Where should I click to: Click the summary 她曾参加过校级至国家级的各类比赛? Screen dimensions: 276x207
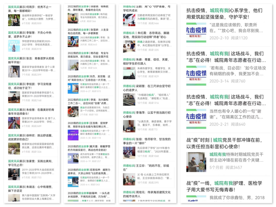[x=38, y=146]
